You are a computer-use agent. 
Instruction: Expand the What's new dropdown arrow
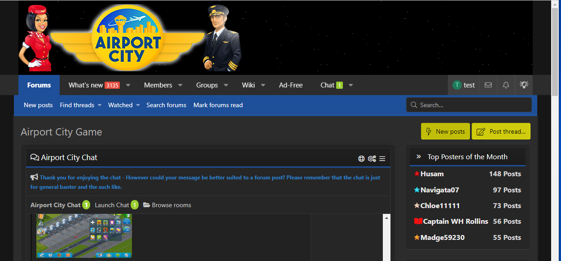coord(128,85)
